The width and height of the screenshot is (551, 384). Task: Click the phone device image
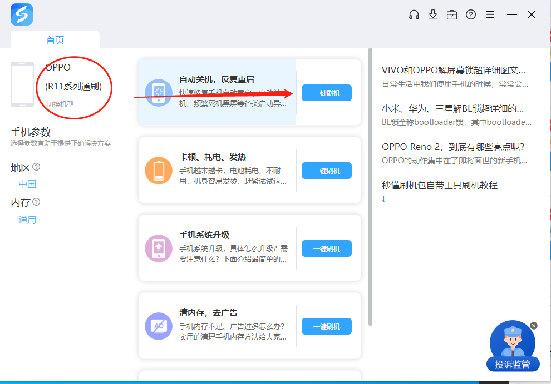(22, 84)
